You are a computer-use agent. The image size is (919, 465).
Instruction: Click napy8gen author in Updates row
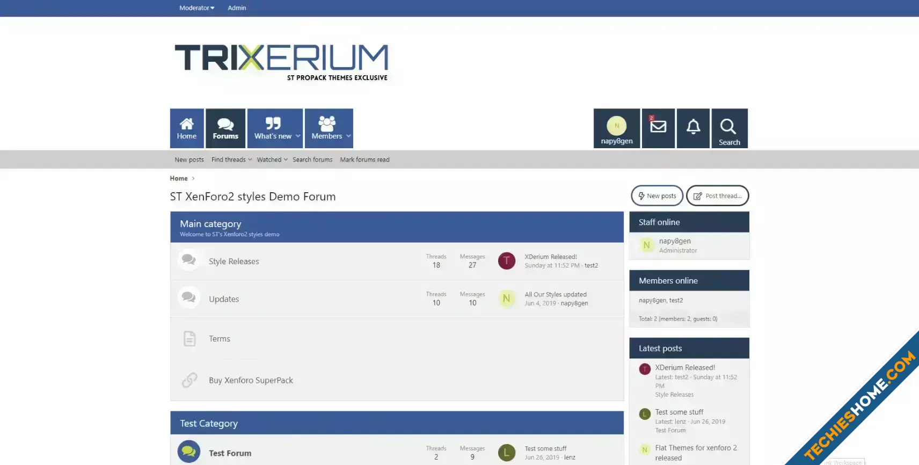click(574, 303)
